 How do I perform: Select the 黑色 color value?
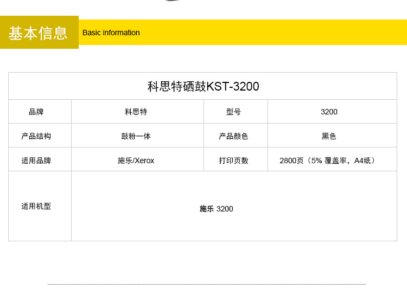[x=329, y=136]
